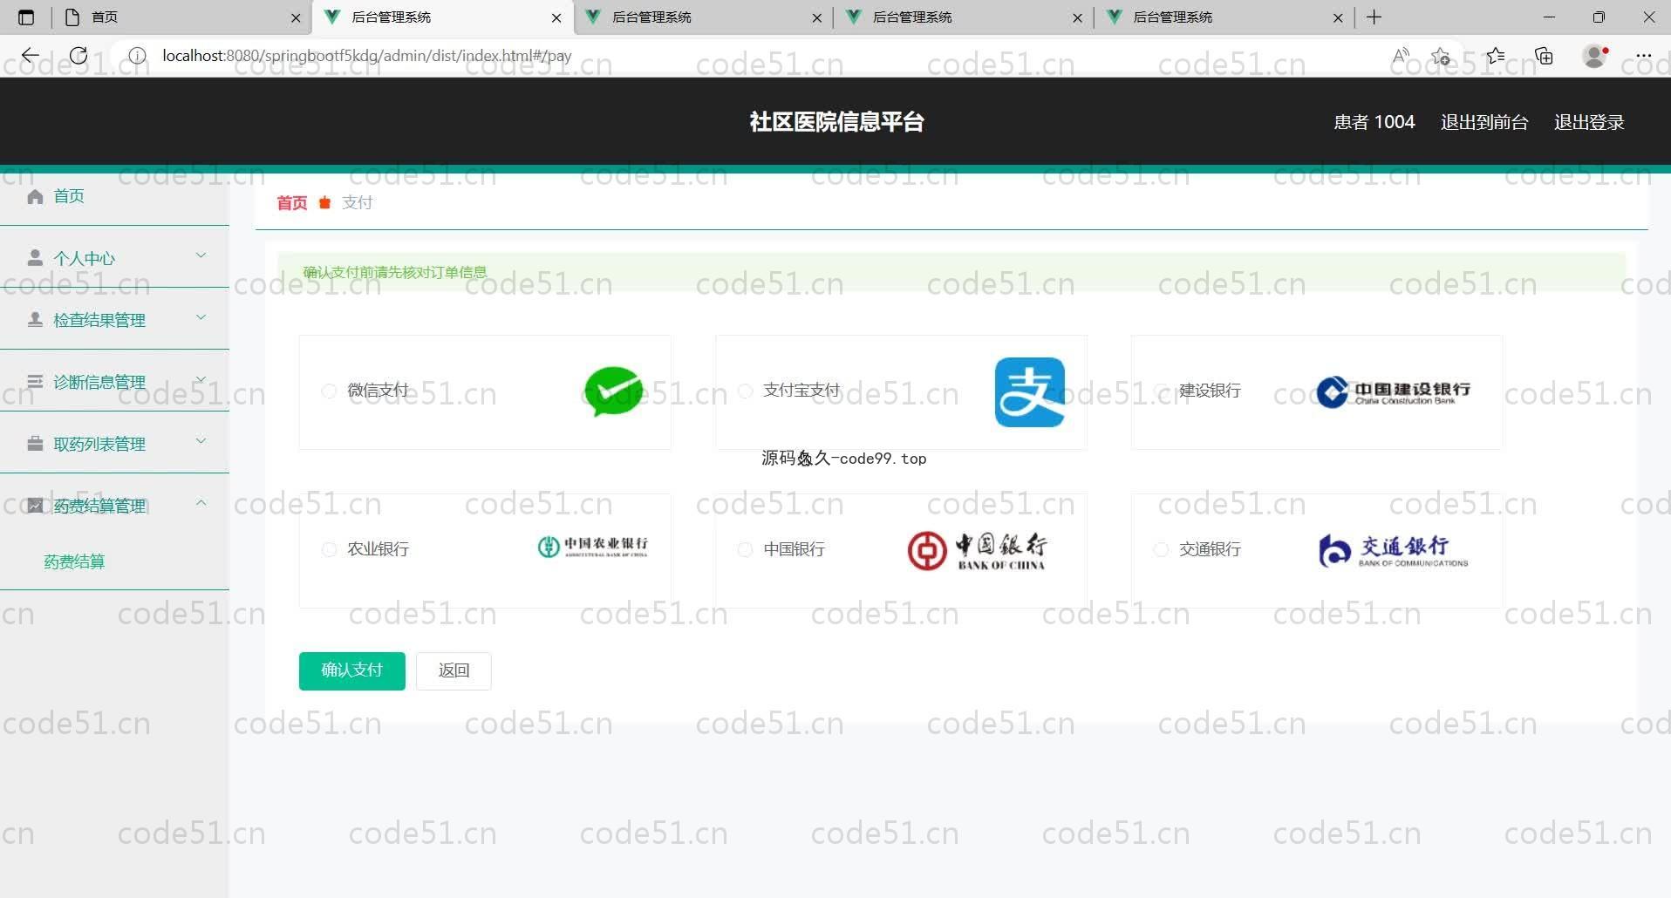Click the 首页 breadcrumb link

point(292,203)
